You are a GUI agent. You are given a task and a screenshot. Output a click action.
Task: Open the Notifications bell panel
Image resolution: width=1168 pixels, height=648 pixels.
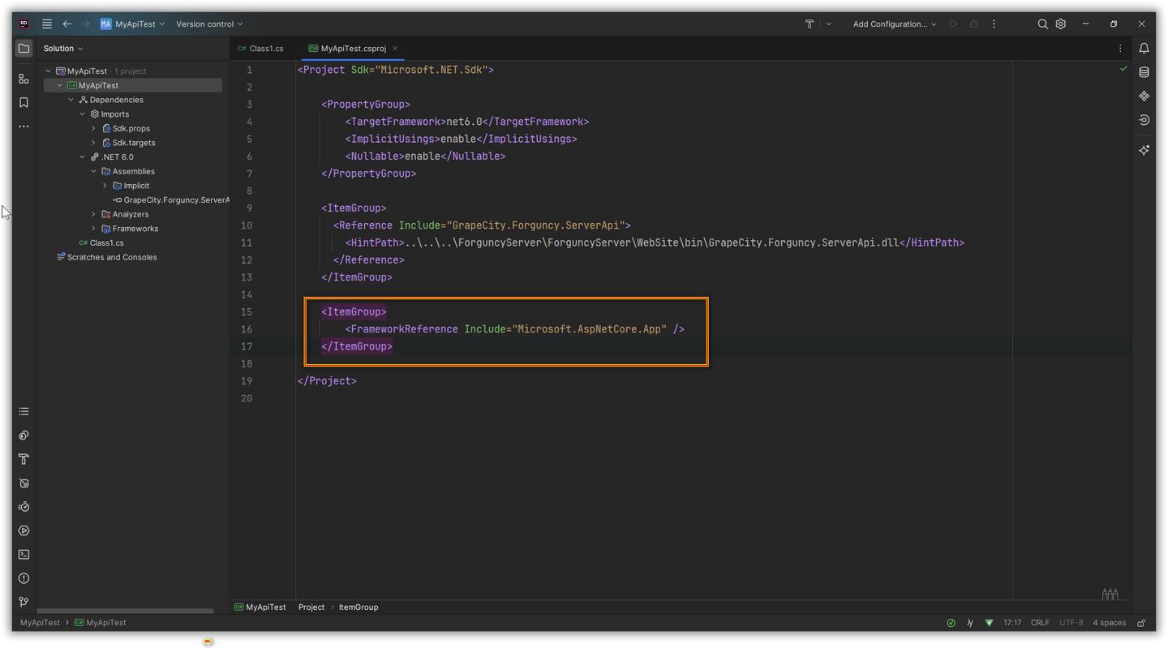pyautogui.click(x=1144, y=49)
